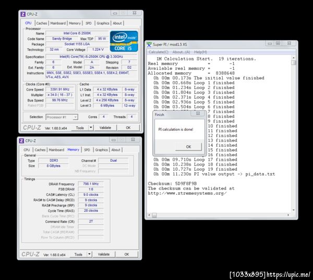Click the '99.76 MHz' bus speed value
Image resolution: width=313 pixels, height=280 pixels.
(x=60, y=100)
